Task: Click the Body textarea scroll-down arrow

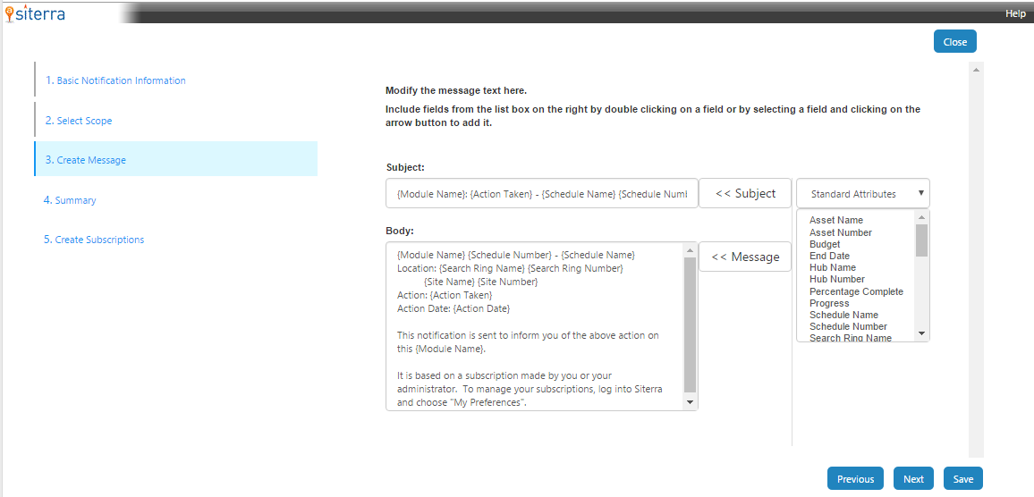Action: click(x=689, y=402)
